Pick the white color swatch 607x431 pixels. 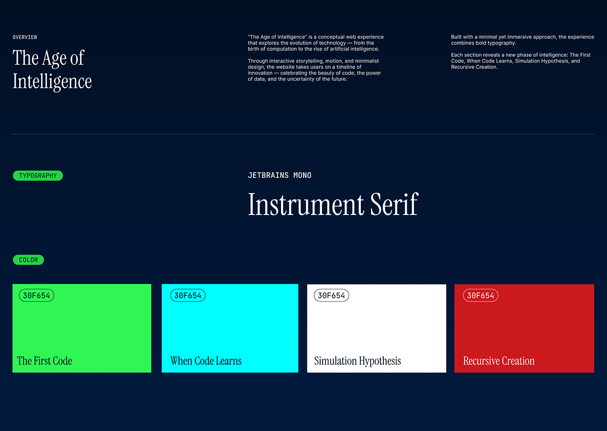click(376, 328)
